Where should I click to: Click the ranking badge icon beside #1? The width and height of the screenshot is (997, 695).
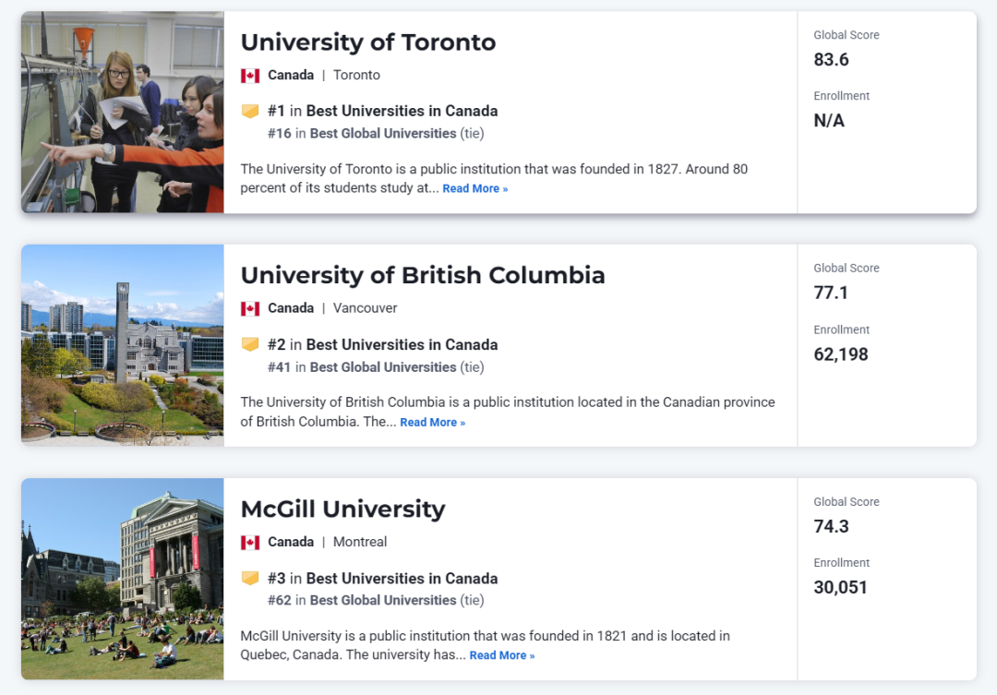tap(250, 111)
